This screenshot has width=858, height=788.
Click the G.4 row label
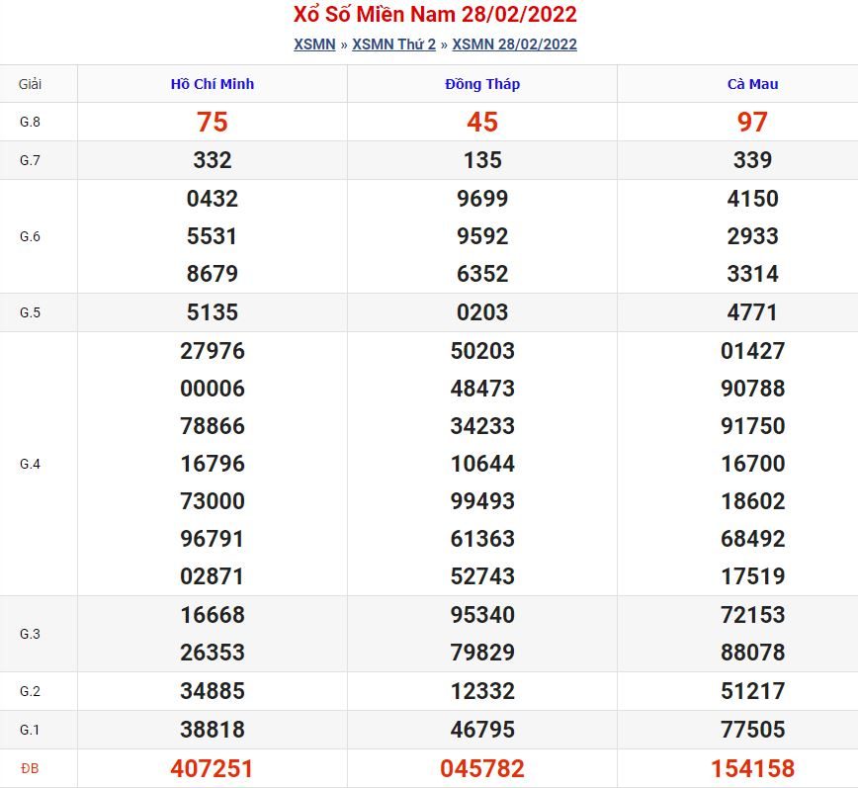(x=30, y=464)
